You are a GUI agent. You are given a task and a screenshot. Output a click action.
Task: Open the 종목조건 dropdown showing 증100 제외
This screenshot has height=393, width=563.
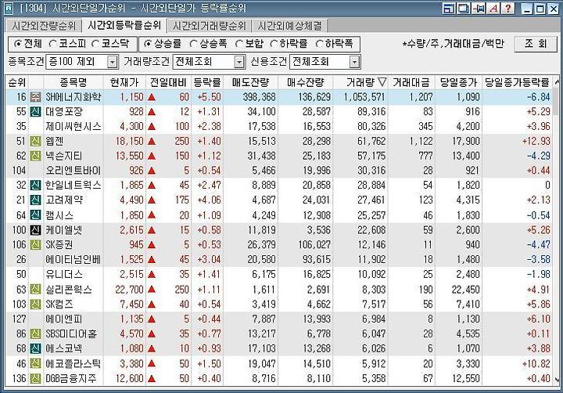(x=113, y=62)
